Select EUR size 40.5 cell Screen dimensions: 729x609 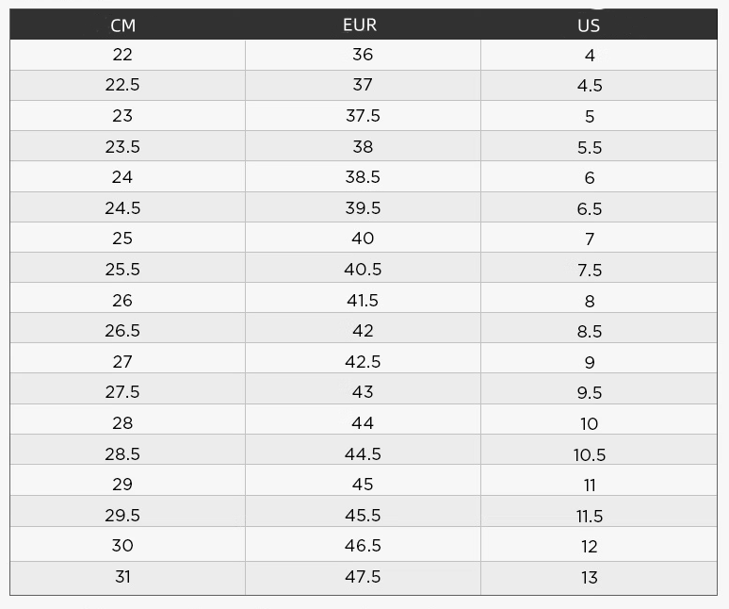(363, 270)
